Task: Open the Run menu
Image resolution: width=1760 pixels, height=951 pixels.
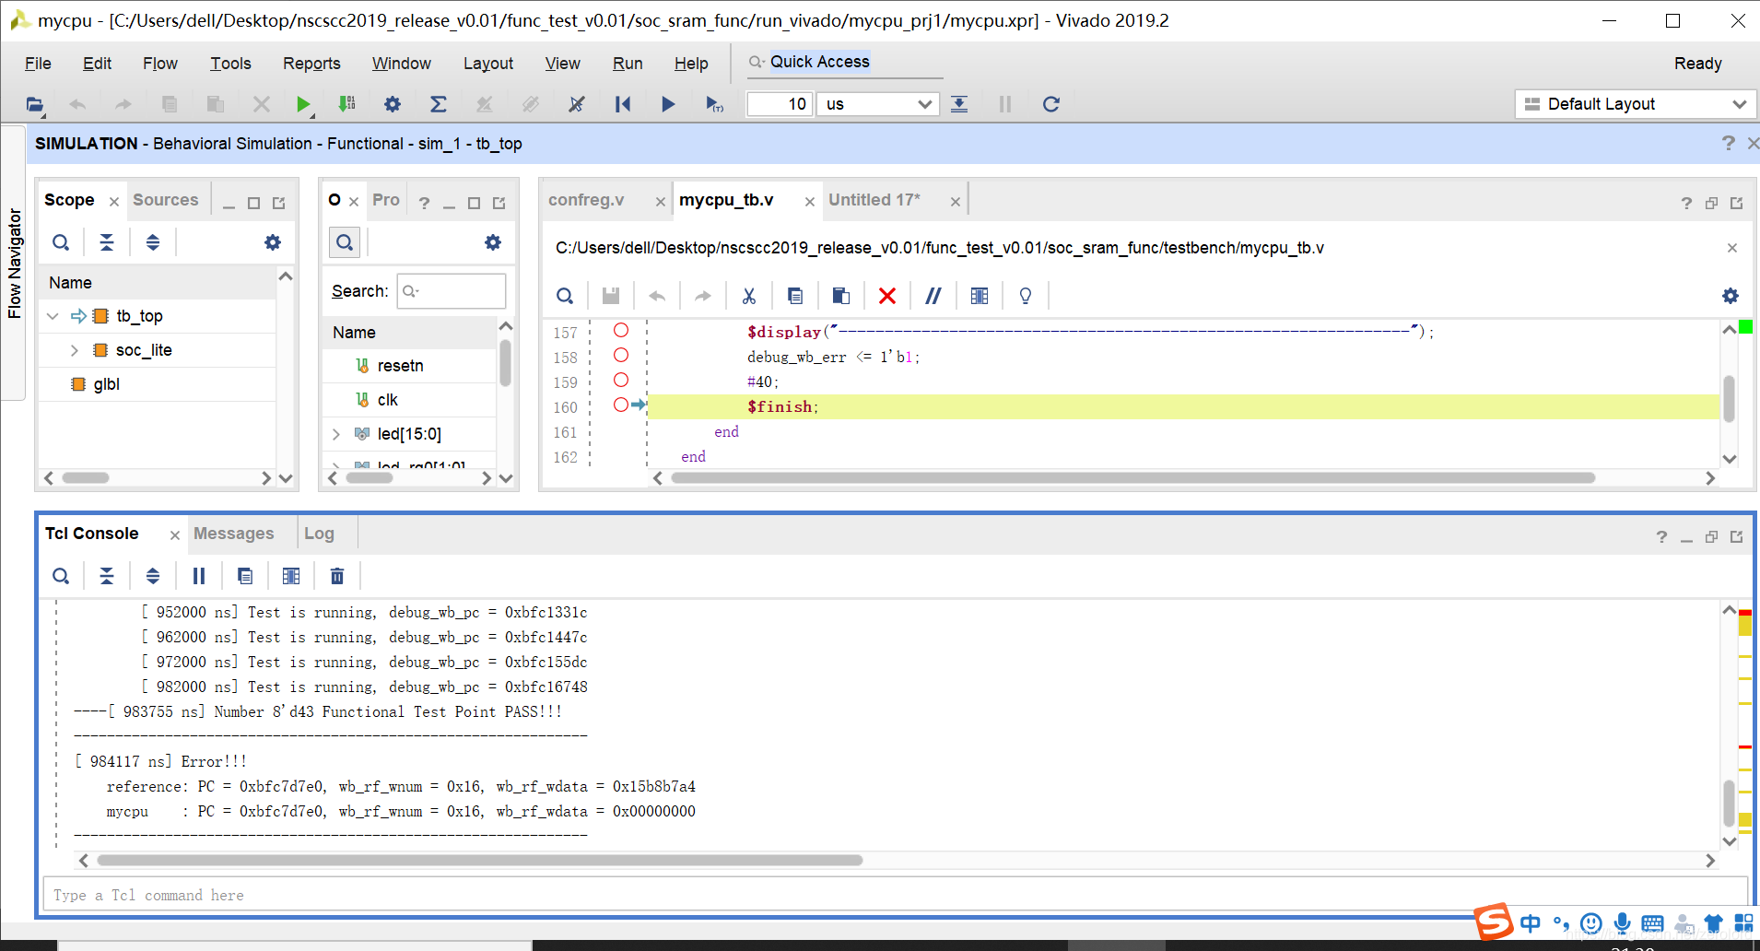Action: click(x=628, y=64)
